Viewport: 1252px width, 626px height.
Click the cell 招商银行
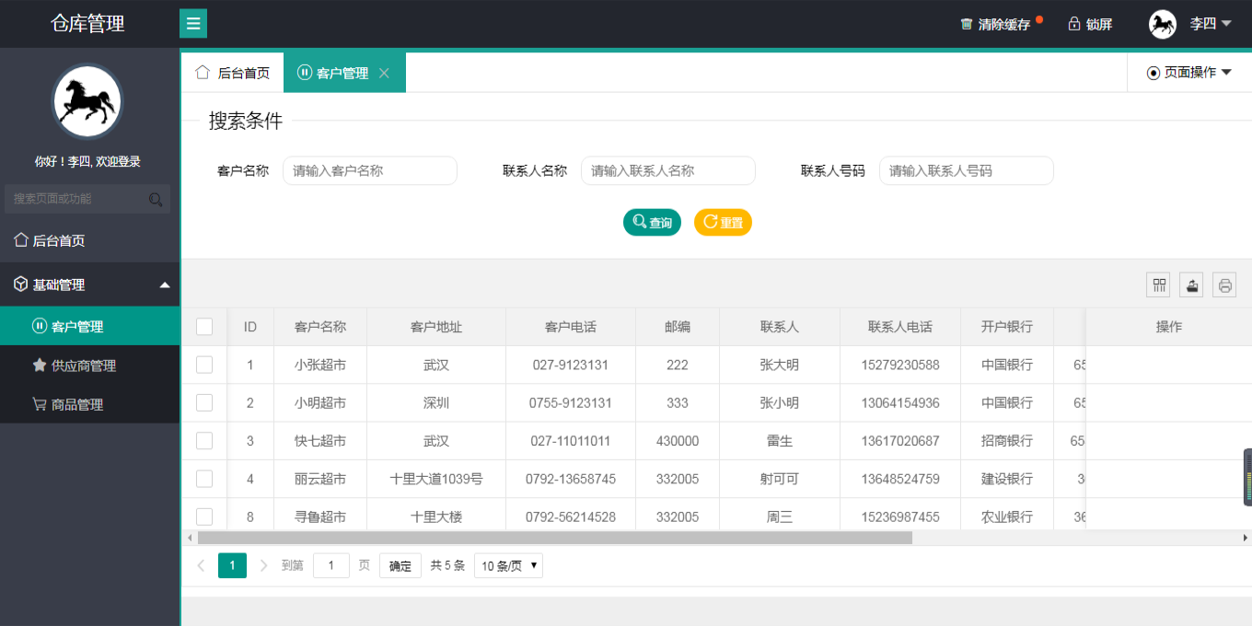[1007, 441]
